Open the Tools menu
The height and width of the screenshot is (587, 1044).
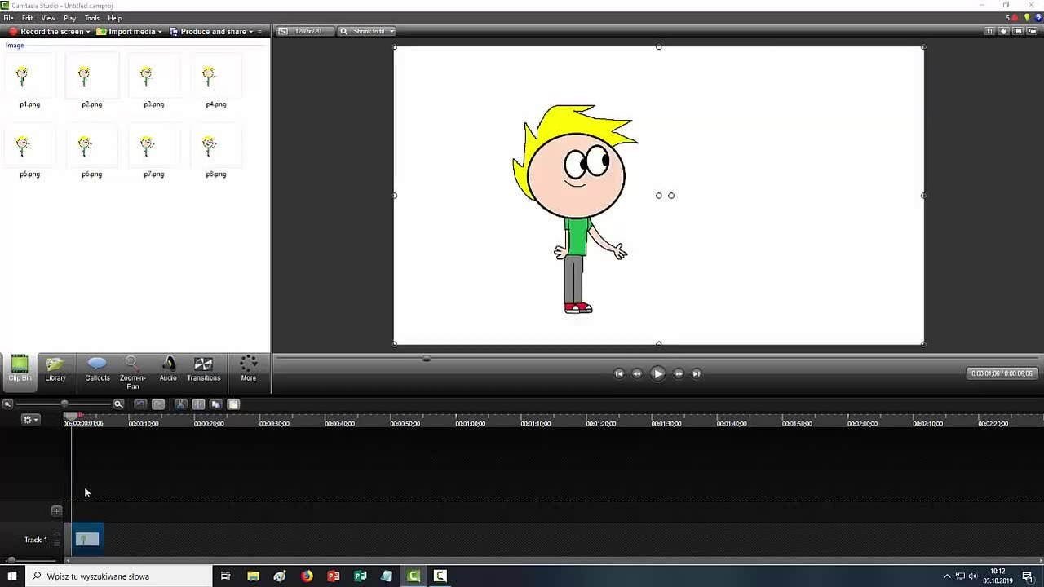[x=92, y=18]
